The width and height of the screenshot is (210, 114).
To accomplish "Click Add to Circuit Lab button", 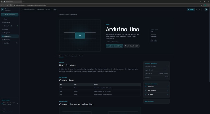I will click(x=114, y=46).
